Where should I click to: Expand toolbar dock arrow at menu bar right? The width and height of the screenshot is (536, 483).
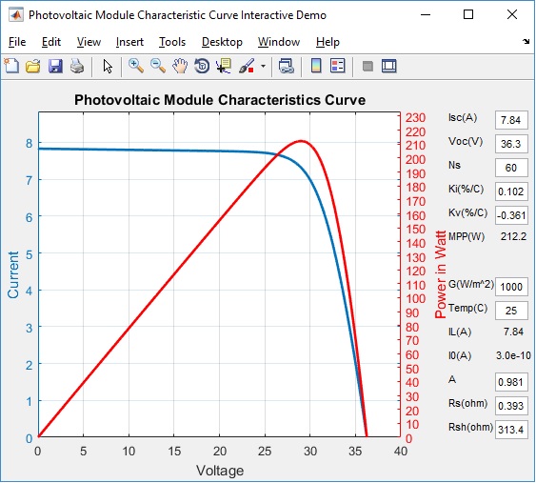pyautogui.click(x=526, y=41)
